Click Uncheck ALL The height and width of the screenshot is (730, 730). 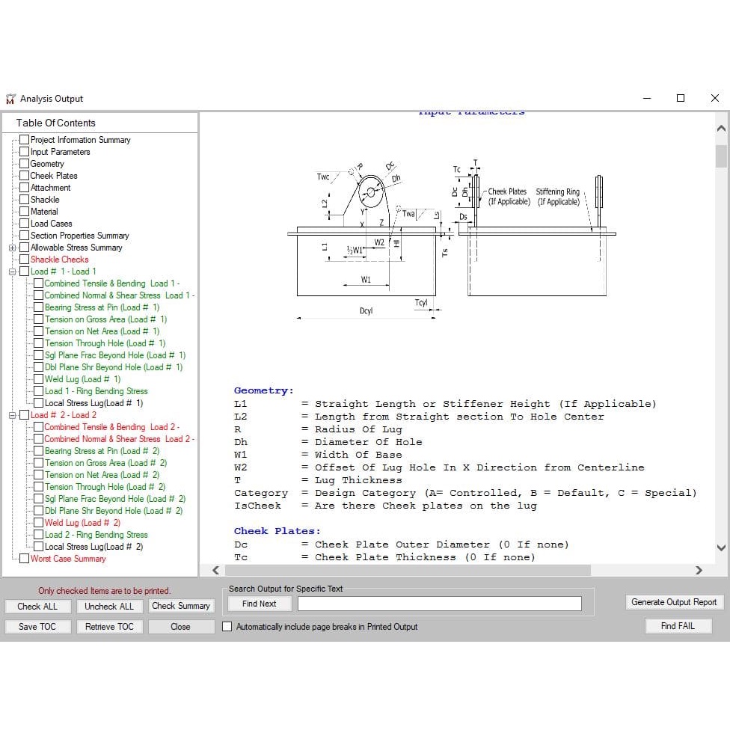[109, 606]
